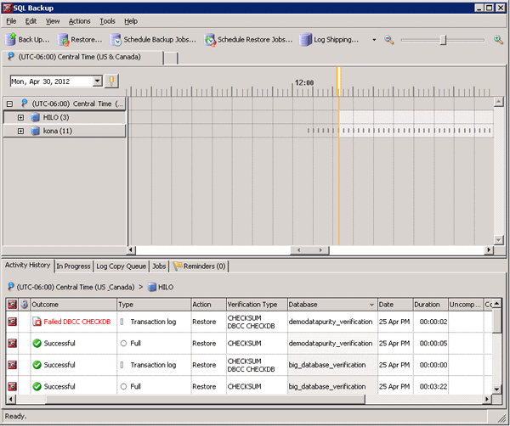Click the zoom out magnifier icon
The image size is (510, 426).
[x=389, y=40]
